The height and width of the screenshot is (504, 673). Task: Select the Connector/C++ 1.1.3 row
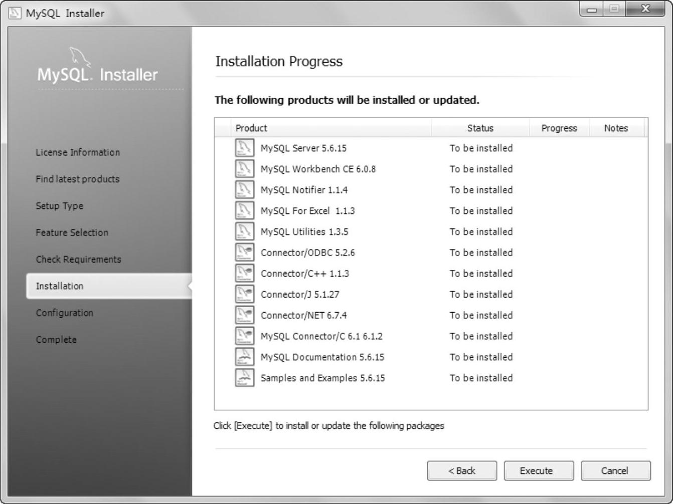coord(431,274)
